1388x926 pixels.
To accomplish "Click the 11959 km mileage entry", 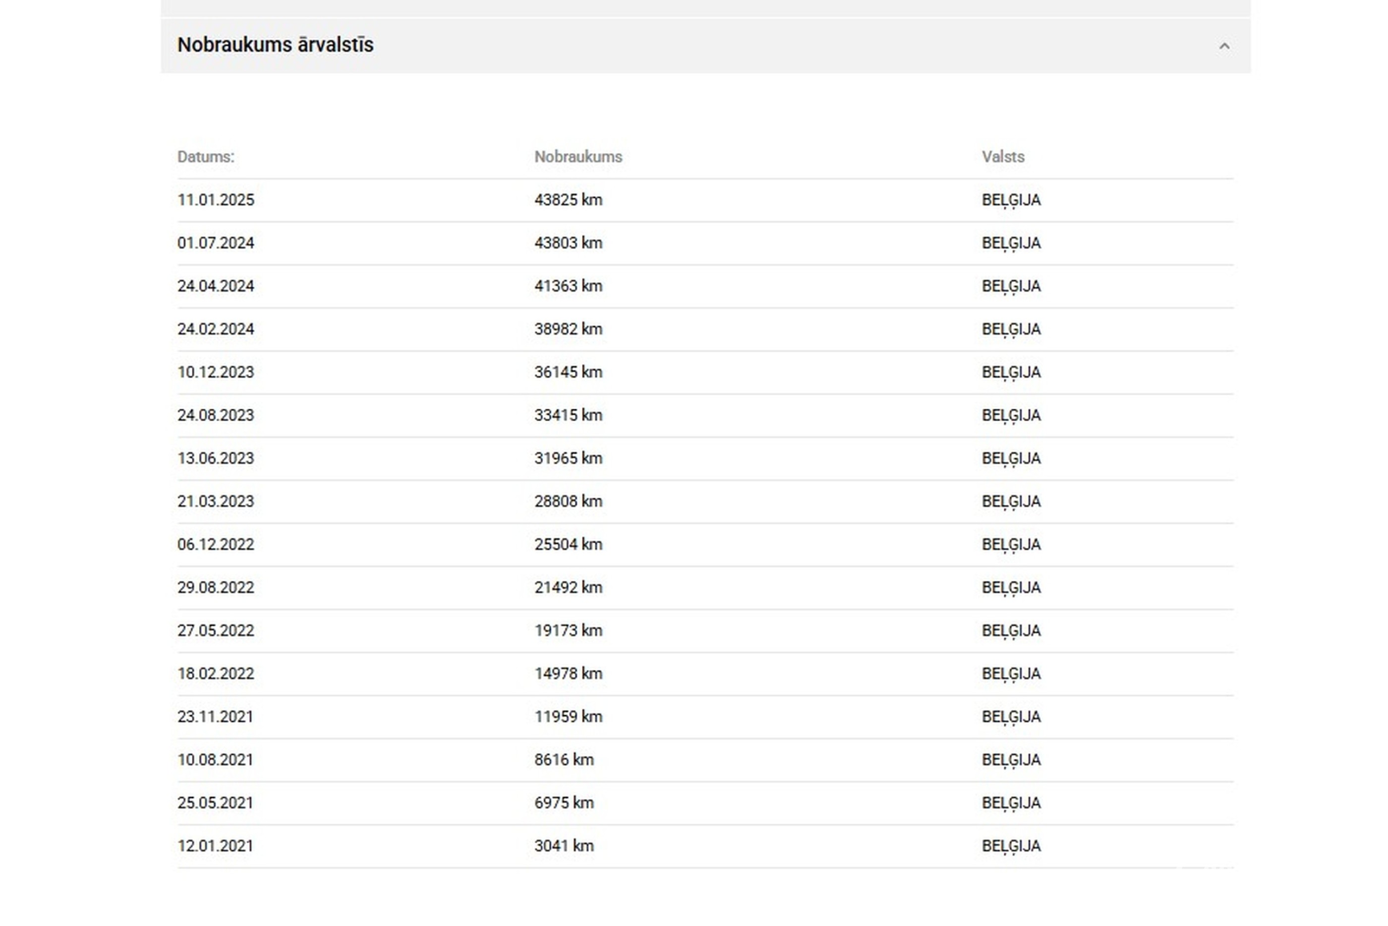I will click(x=568, y=717).
